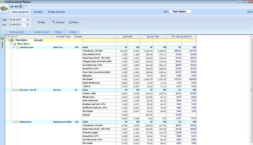Switch to the Inventory tab
Screen dimensions: 253x145
tap(38, 12)
